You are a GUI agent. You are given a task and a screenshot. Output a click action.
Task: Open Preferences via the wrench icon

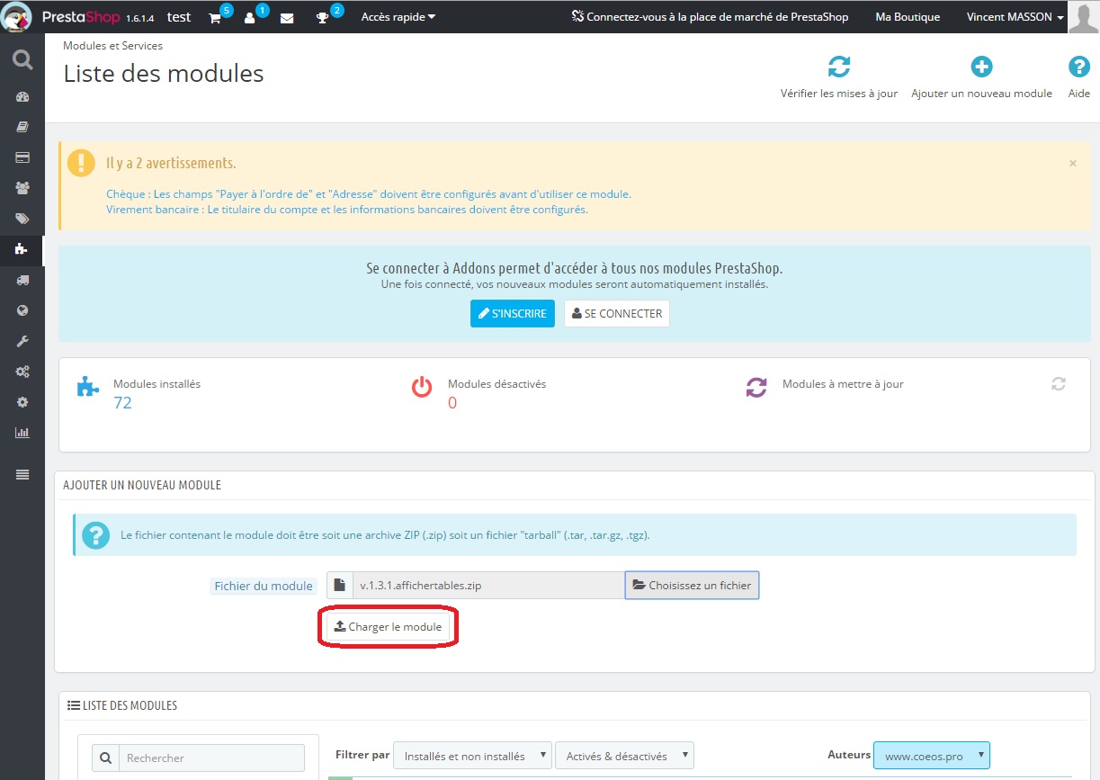click(22, 341)
